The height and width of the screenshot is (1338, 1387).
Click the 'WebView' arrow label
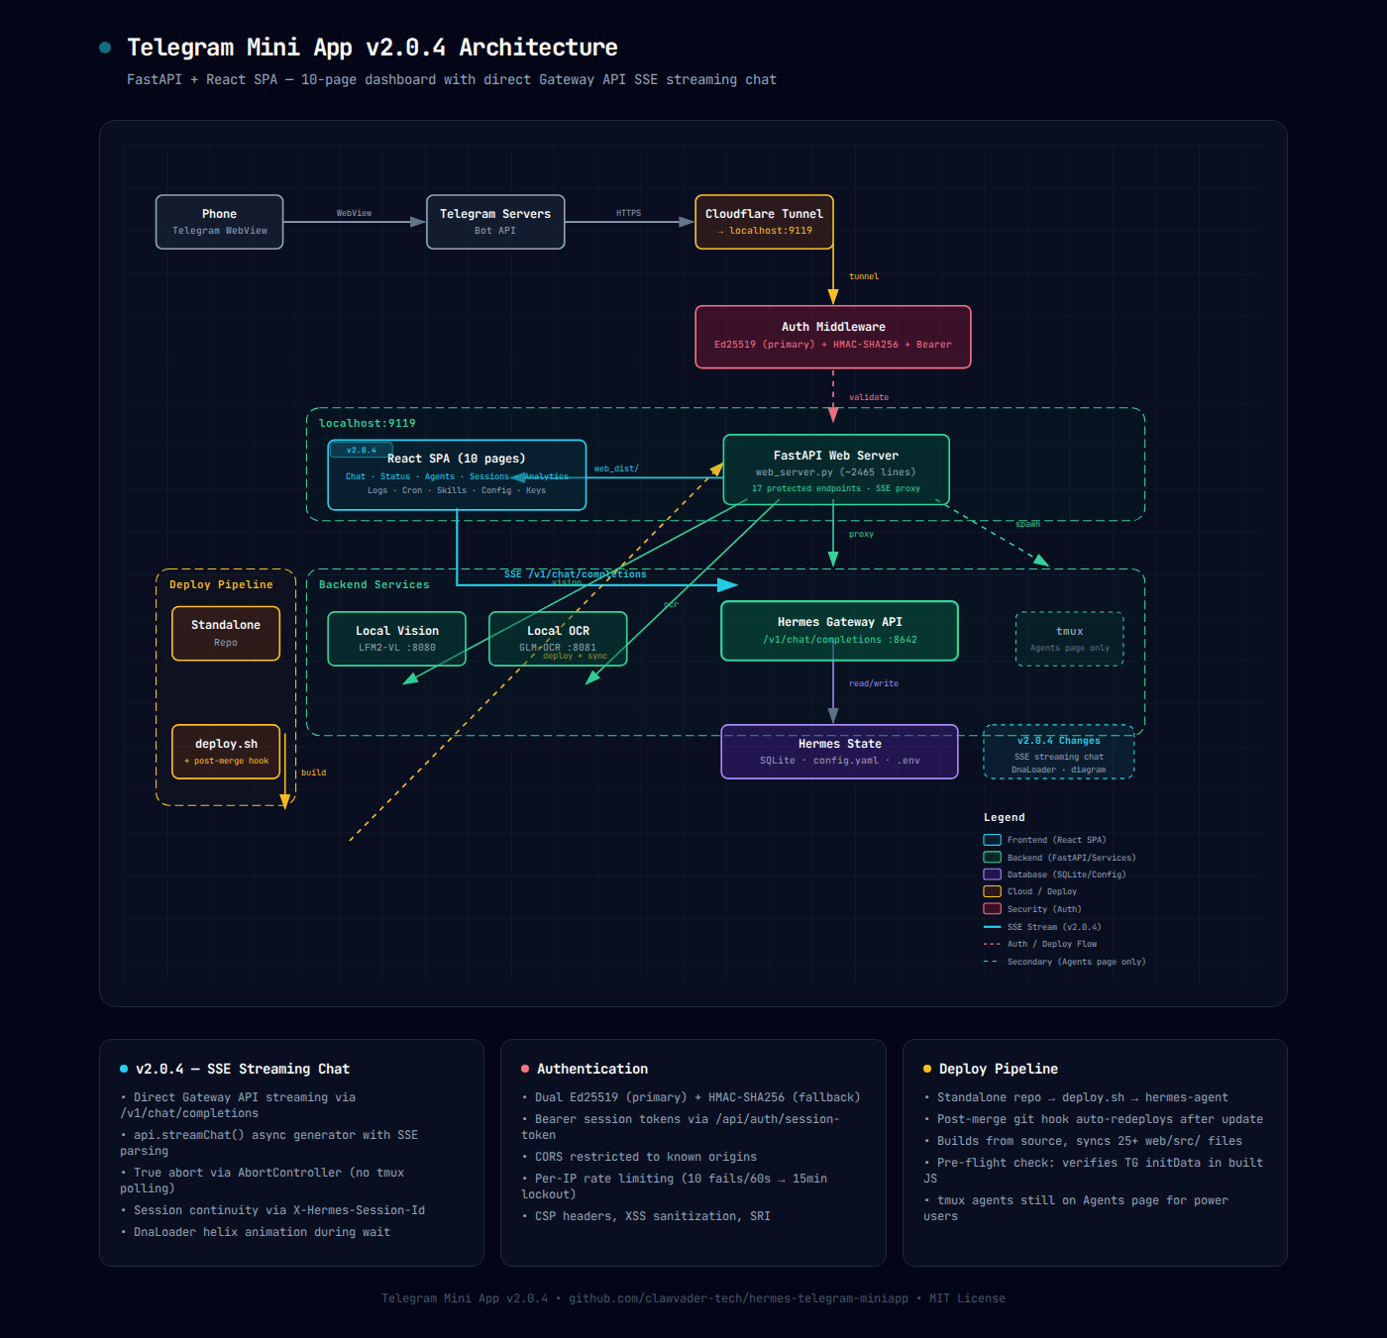click(x=354, y=213)
